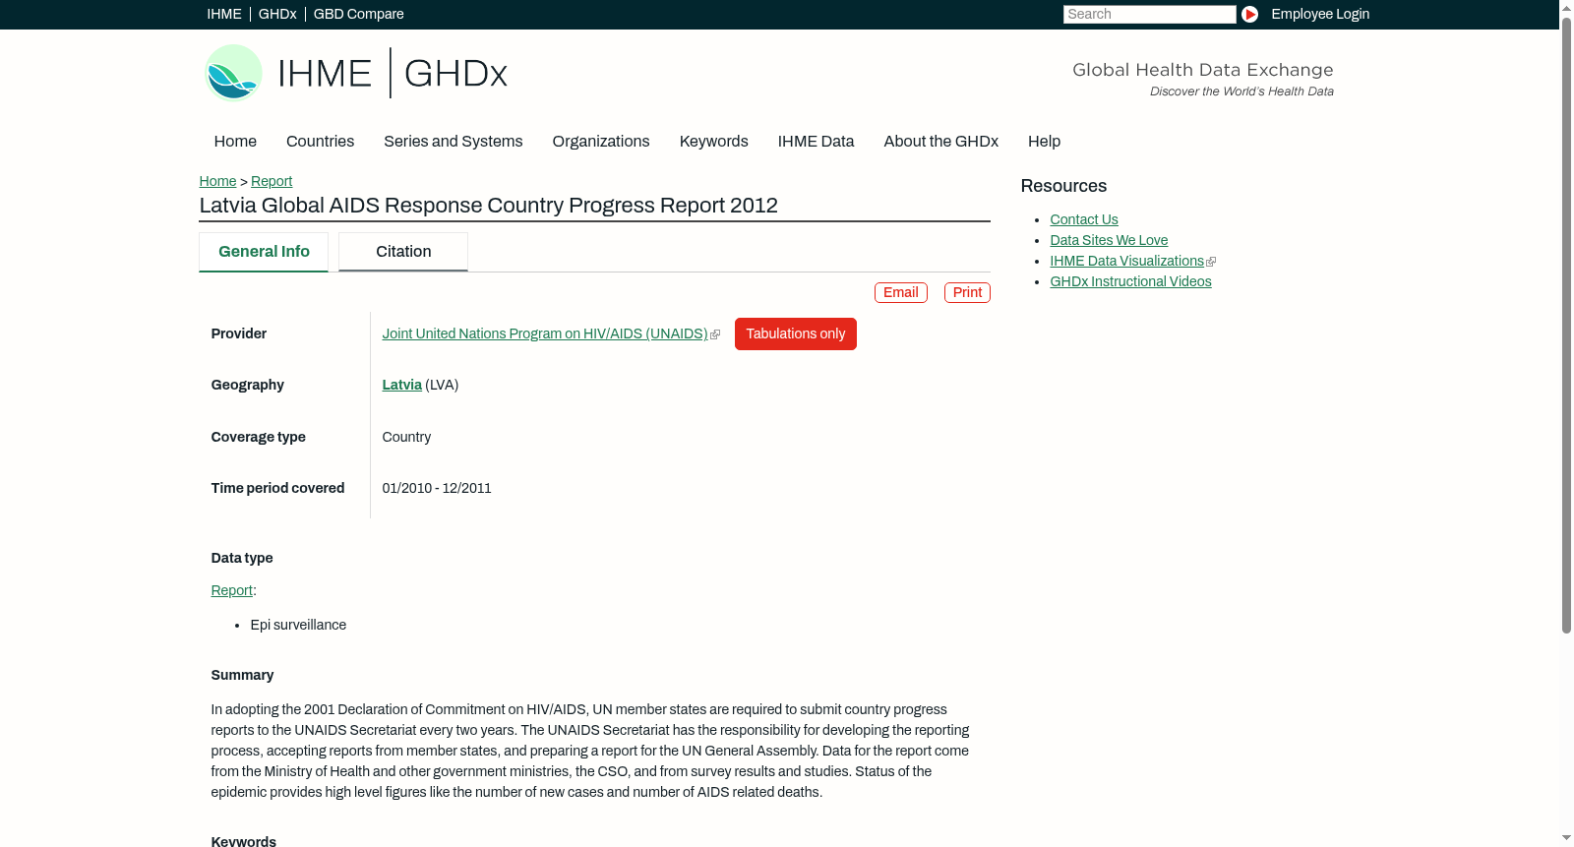Image resolution: width=1574 pixels, height=847 pixels.
Task: Open the Latvia geography link
Action: [401, 385]
